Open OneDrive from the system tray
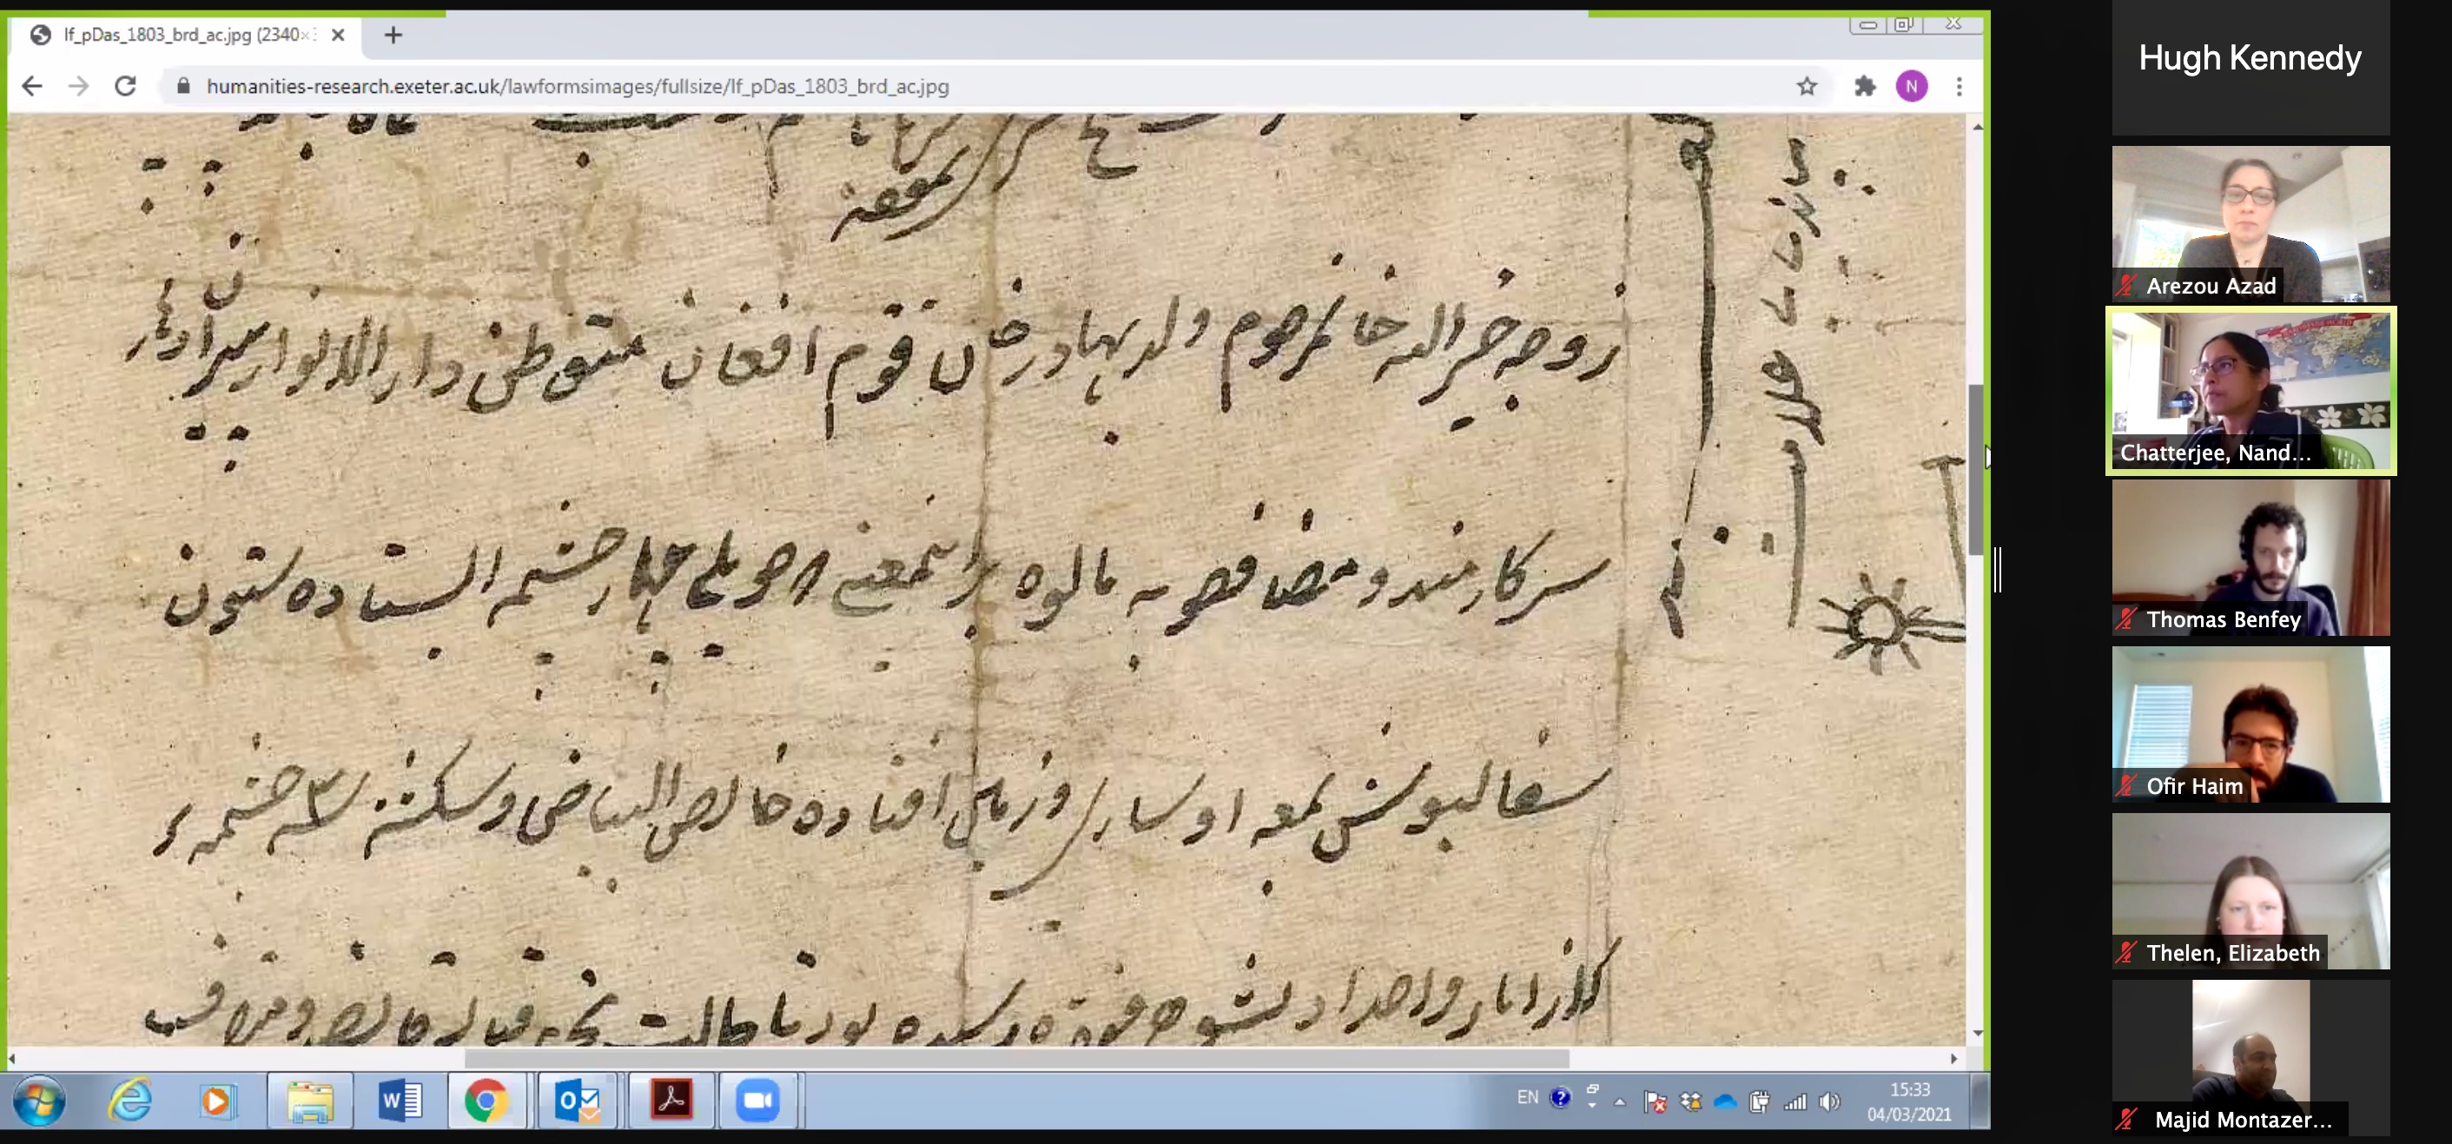This screenshot has width=2452, height=1144. pos(1727,1101)
